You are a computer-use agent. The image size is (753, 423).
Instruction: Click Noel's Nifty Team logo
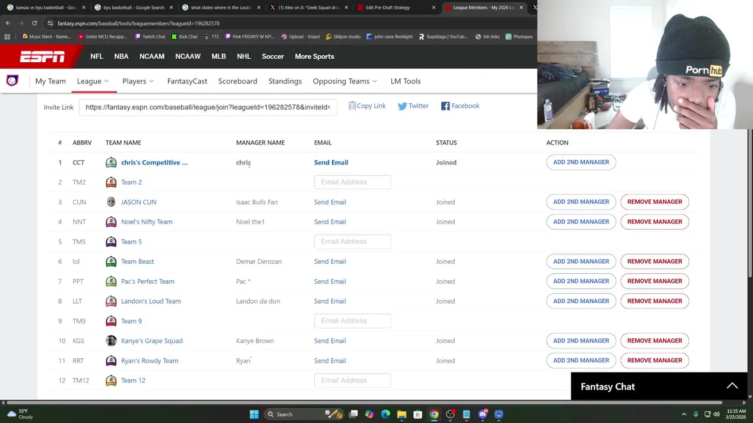click(111, 222)
